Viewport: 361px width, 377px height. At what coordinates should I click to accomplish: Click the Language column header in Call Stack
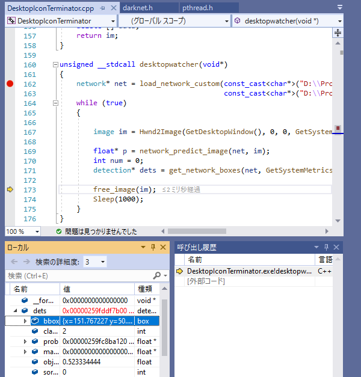[x=324, y=260]
